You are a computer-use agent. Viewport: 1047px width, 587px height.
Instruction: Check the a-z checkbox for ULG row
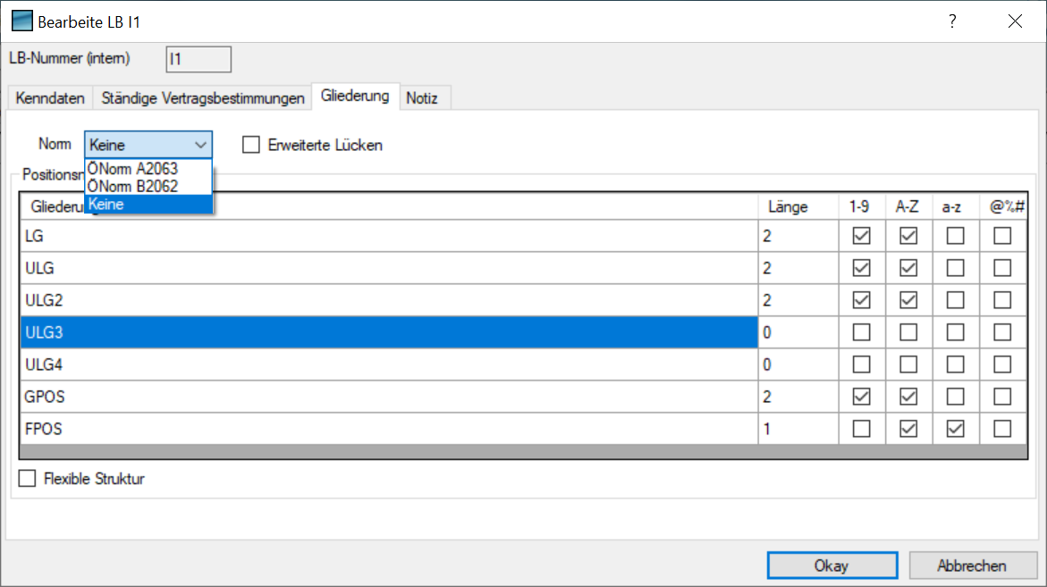point(955,268)
